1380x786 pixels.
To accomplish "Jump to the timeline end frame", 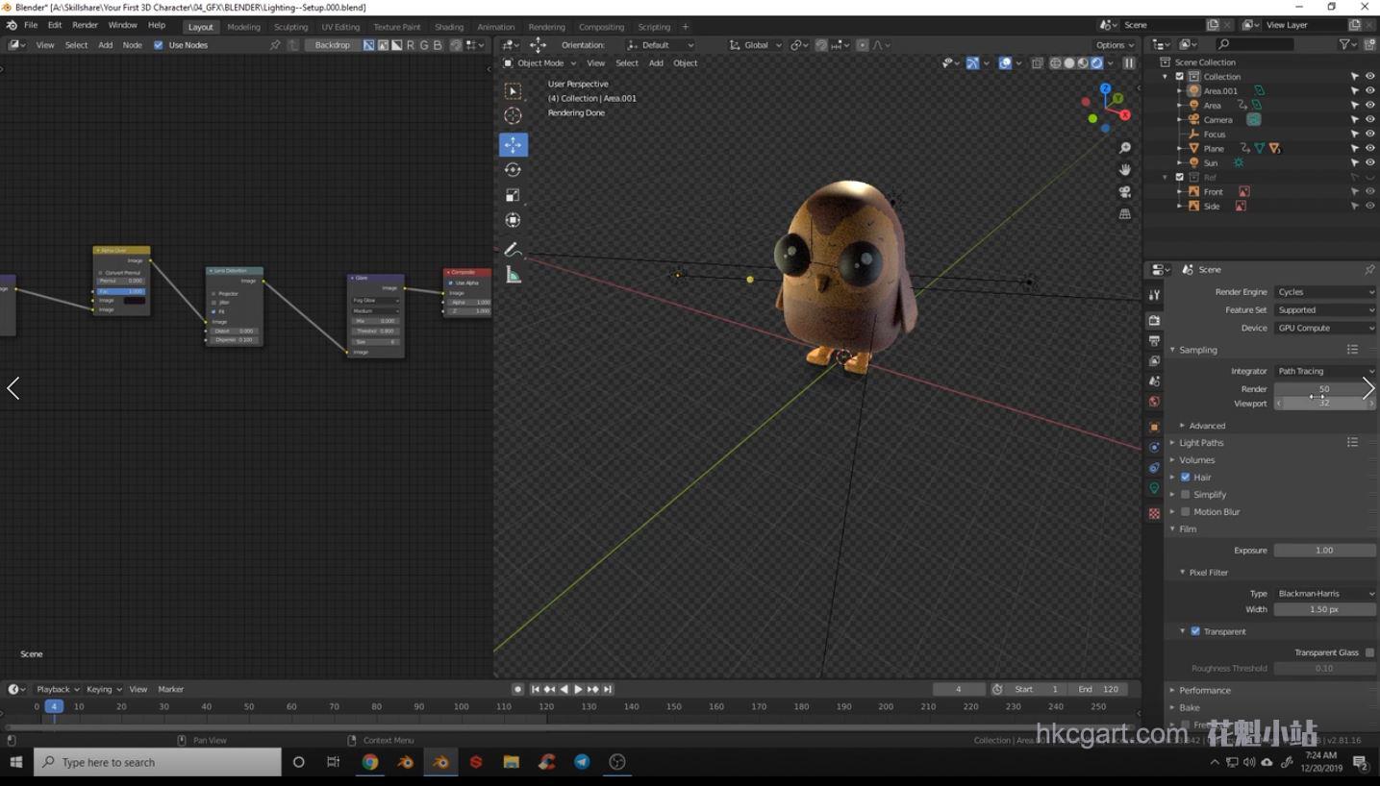I will [608, 690].
